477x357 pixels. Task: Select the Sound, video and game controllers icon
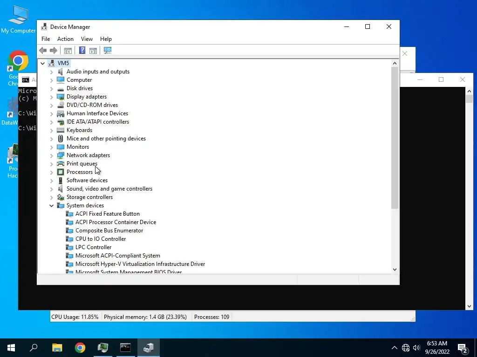[61, 189]
